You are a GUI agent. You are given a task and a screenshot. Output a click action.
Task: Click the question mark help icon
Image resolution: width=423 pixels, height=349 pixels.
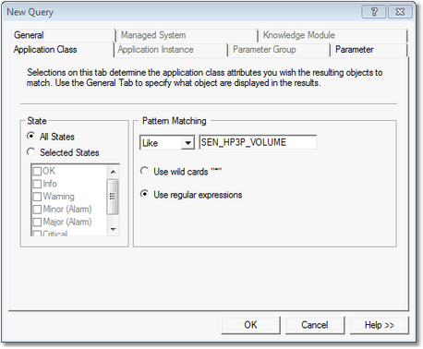374,12
